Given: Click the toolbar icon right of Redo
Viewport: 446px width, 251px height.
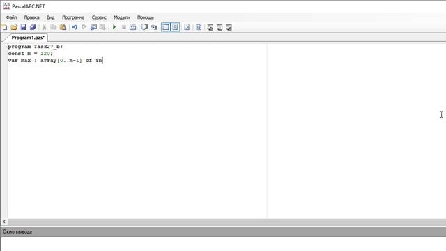Looking at the screenshot, I should [93, 27].
